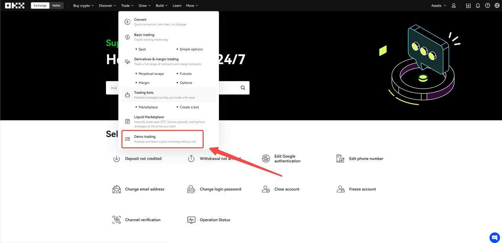Open Deposit not credited help
Screen dimensions: 502x243
click(x=143, y=158)
